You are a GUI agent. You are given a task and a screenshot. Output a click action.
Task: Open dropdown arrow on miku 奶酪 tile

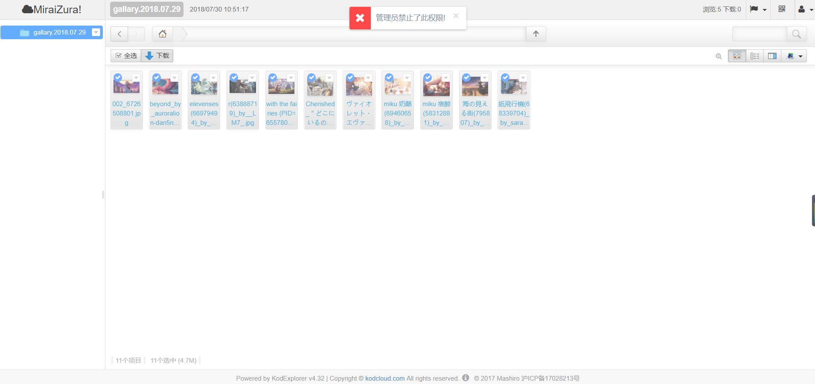pyautogui.click(x=407, y=78)
